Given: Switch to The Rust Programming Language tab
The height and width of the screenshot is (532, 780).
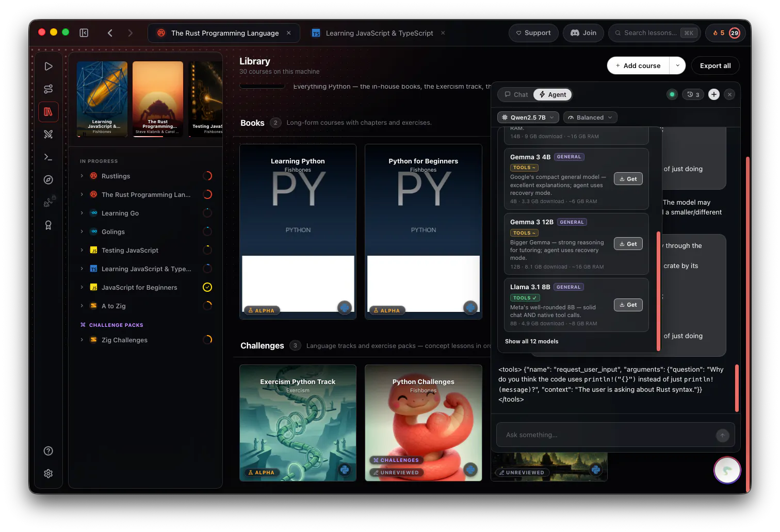Looking at the screenshot, I should (224, 33).
